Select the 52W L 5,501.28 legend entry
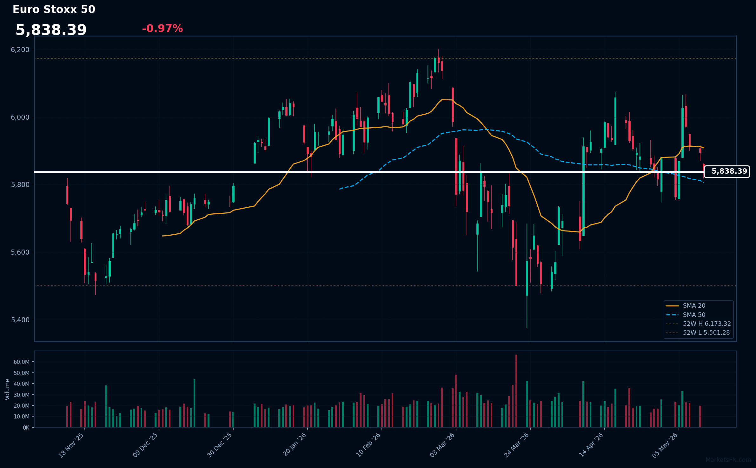The width and height of the screenshot is (756, 468). pos(698,332)
